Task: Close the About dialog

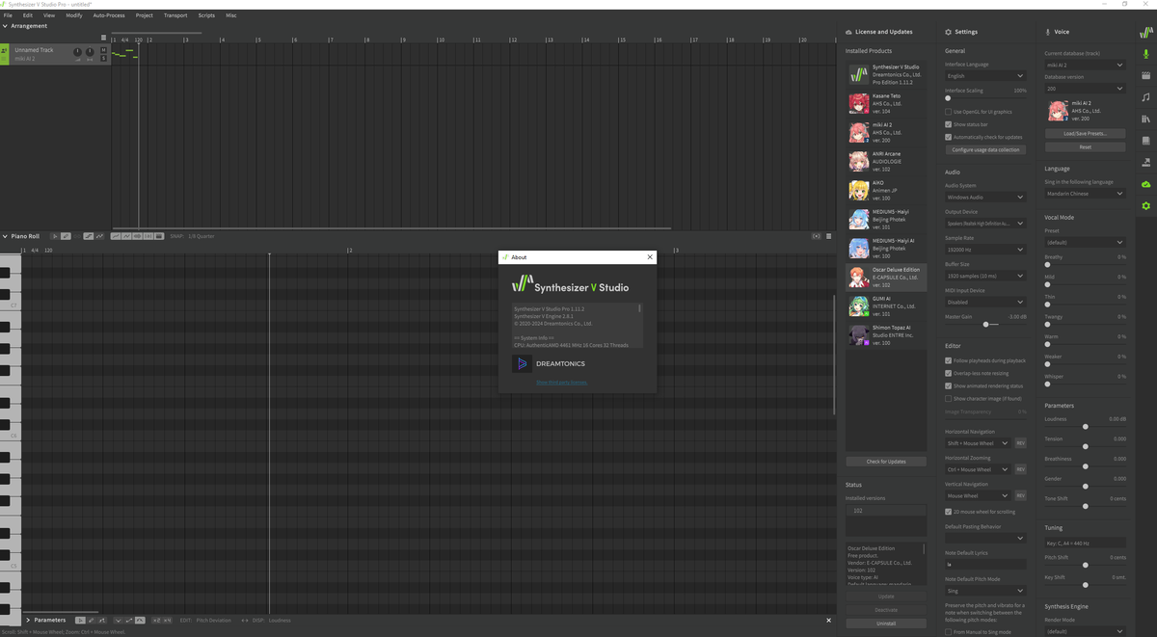Action: (650, 257)
